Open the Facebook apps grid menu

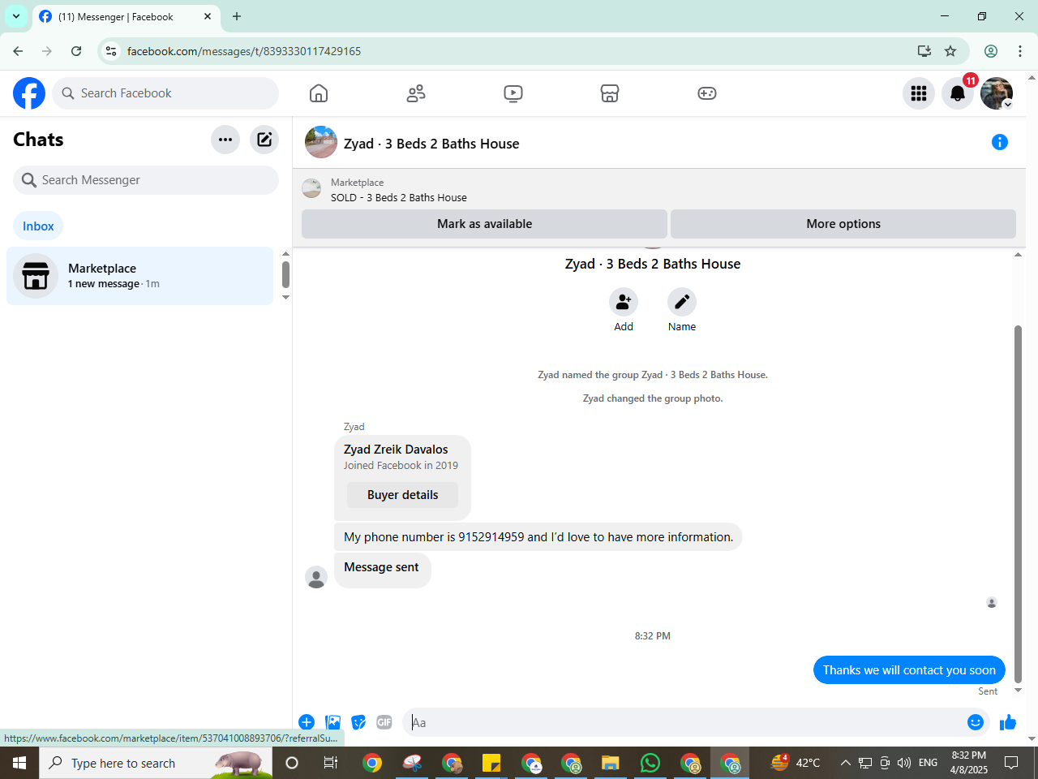click(919, 93)
